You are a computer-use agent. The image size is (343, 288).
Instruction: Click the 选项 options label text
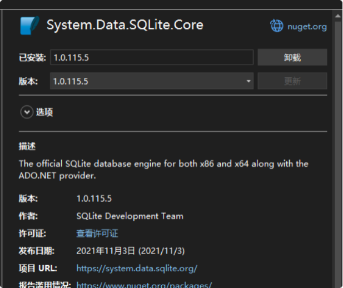pyautogui.click(x=44, y=112)
